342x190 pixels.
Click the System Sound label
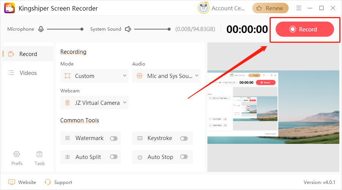[105, 29]
